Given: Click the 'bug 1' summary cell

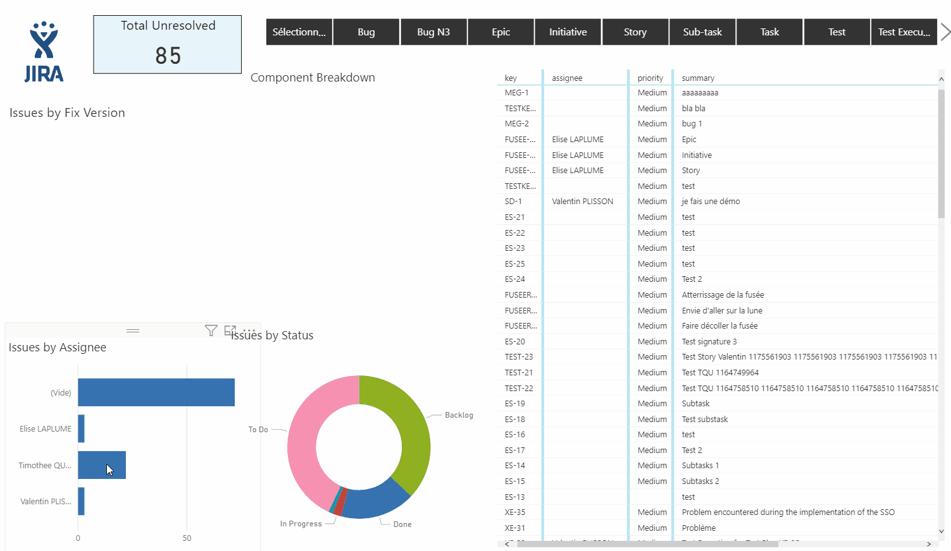Looking at the screenshot, I should tap(692, 124).
